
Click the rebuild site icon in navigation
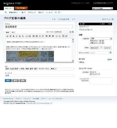click(56, 12)
